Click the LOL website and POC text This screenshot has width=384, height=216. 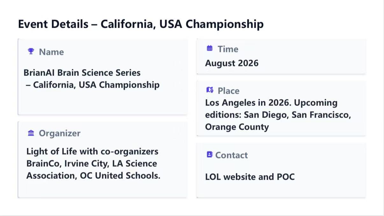250,177
